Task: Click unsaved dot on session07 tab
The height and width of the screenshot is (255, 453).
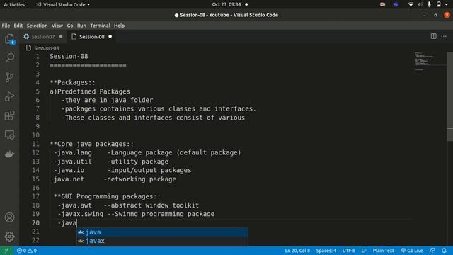Action: [61, 37]
